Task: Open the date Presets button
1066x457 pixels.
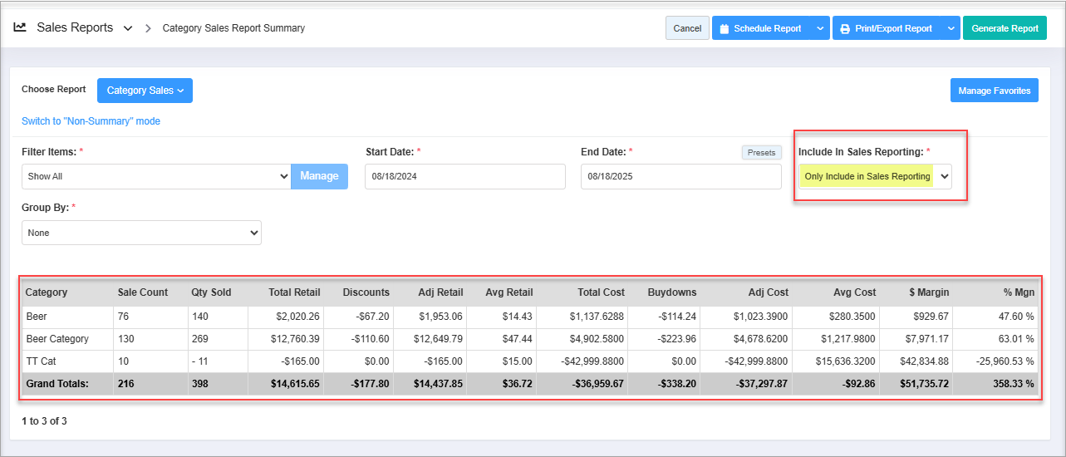Action: pyautogui.click(x=761, y=153)
